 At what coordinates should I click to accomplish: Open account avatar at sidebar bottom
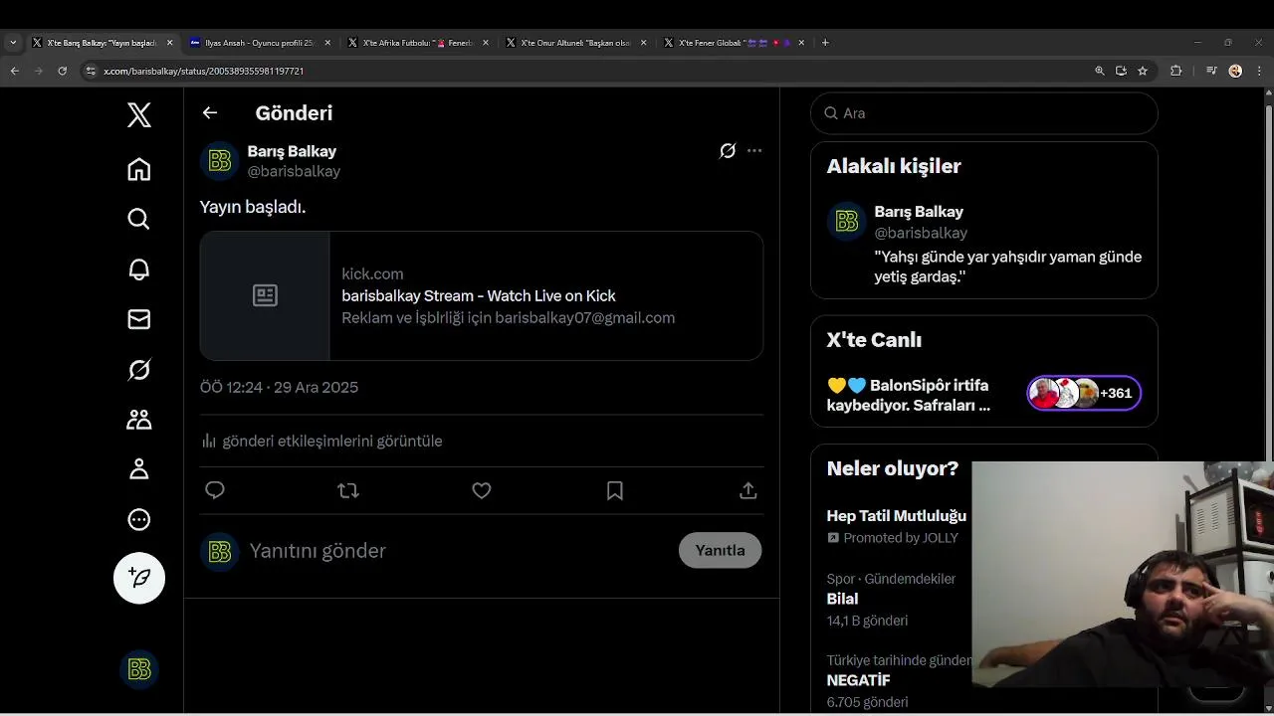[139, 669]
